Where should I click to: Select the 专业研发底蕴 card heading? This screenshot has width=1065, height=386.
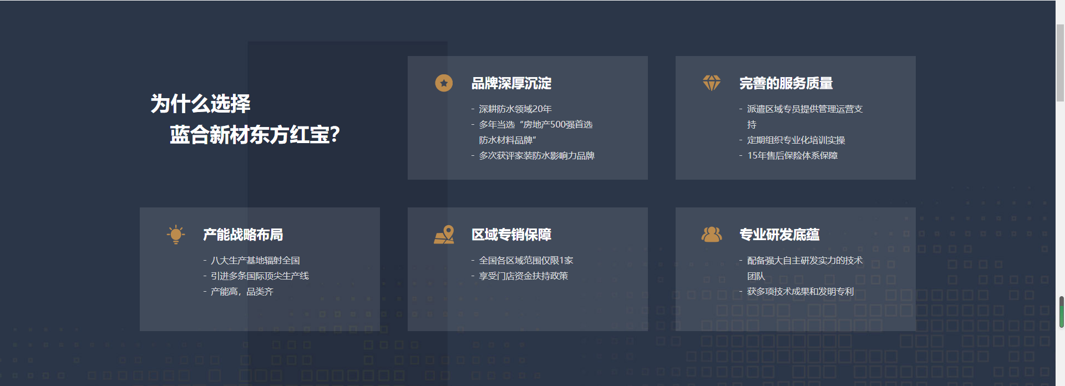coord(779,235)
